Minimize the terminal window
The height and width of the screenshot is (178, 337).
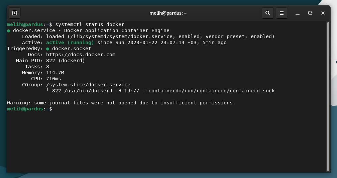pyautogui.click(x=298, y=13)
